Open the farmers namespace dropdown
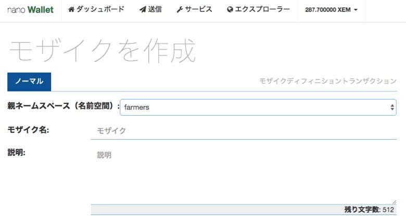This screenshot has height=218, width=406. (x=258, y=107)
